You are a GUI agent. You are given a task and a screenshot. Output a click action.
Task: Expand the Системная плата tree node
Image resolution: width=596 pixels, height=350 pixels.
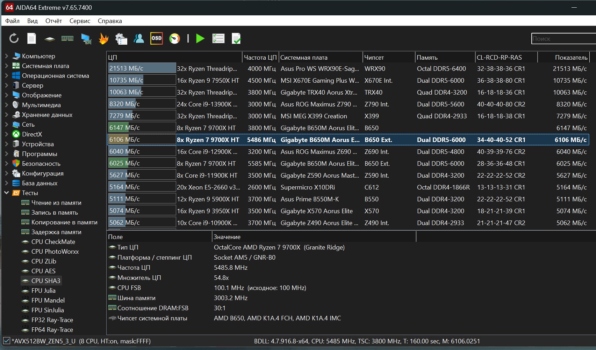[x=6, y=66]
